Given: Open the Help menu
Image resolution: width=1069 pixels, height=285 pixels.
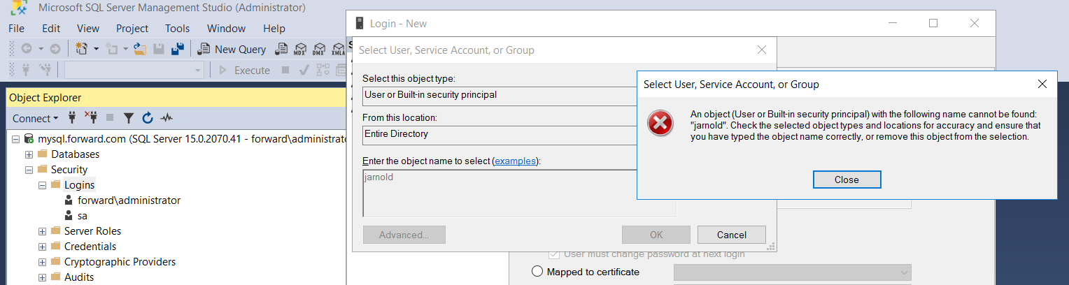Looking at the screenshot, I should (274, 29).
